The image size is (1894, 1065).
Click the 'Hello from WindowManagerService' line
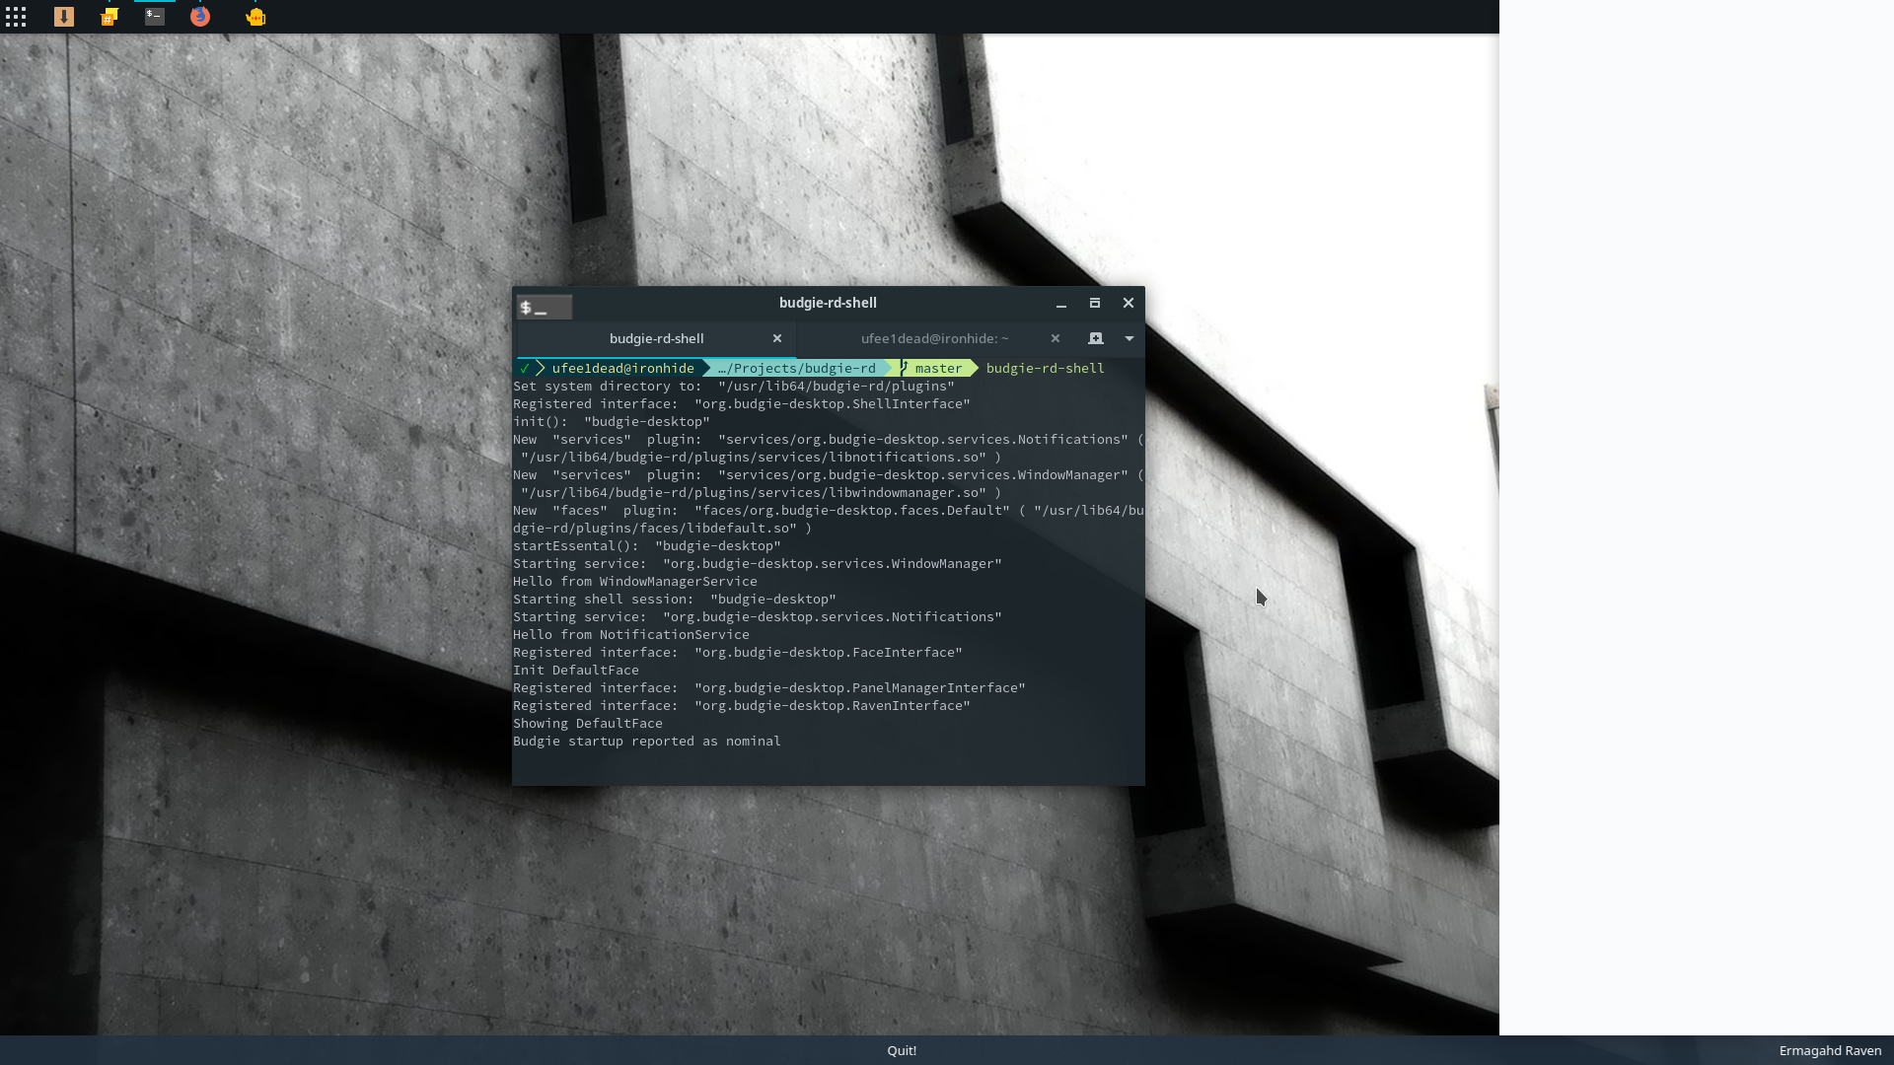tap(635, 582)
